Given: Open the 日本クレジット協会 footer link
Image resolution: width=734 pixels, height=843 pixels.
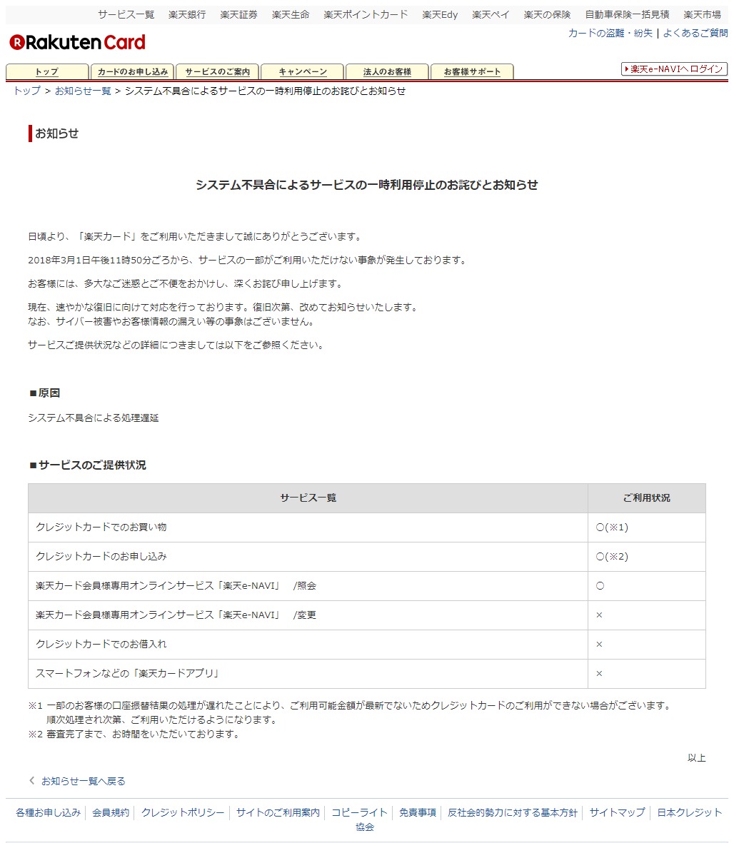Looking at the screenshot, I should coord(689,812).
